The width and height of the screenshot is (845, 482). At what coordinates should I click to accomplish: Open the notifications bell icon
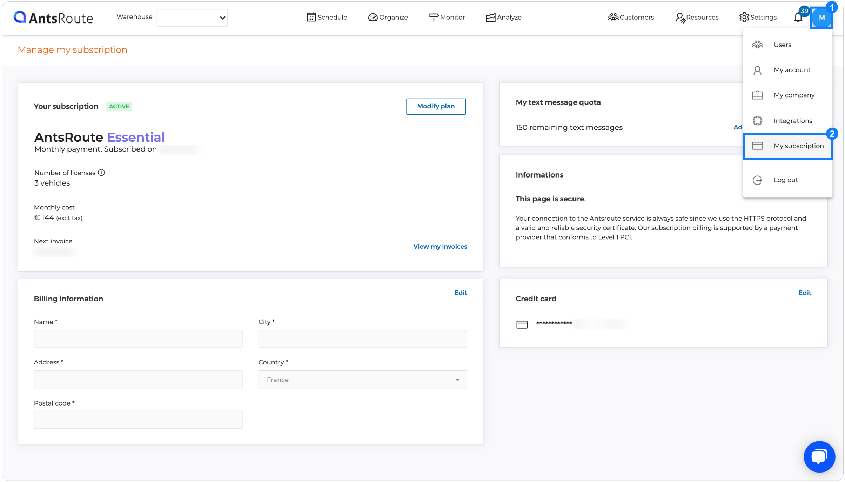click(x=798, y=17)
